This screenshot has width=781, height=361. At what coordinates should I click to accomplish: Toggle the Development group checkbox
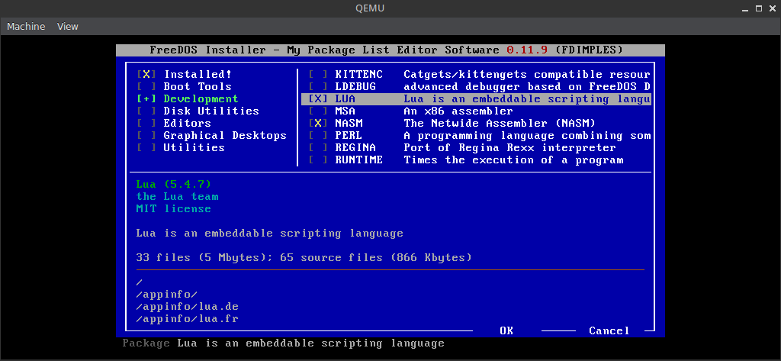coord(146,98)
